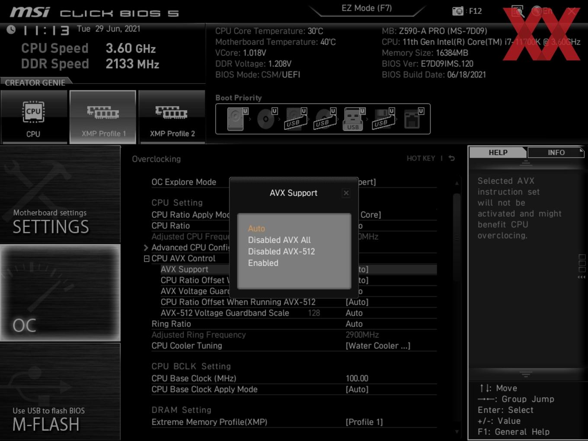588x441 pixels.
Task: Click the help panel top scroll handle
Action: tap(526, 163)
